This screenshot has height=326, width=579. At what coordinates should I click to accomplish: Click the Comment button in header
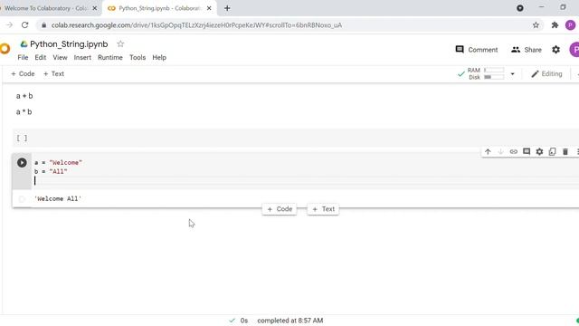click(x=477, y=50)
